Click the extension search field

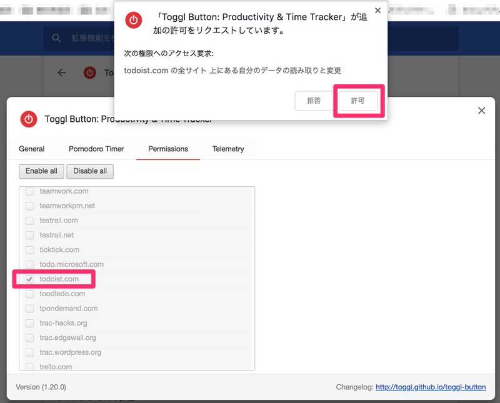[251, 38]
